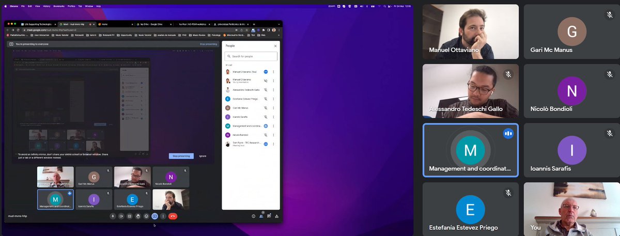The height and width of the screenshot is (236, 620).
Task: Toggle the camera button in Meet toolbar
Action: coord(121,216)
